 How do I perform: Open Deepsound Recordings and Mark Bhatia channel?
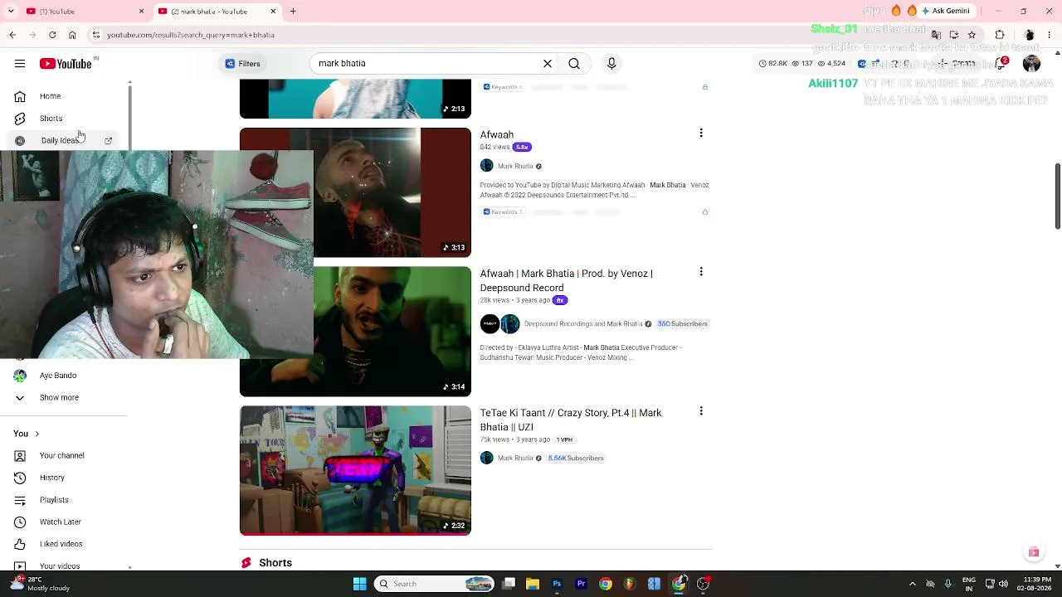(583, 323)
